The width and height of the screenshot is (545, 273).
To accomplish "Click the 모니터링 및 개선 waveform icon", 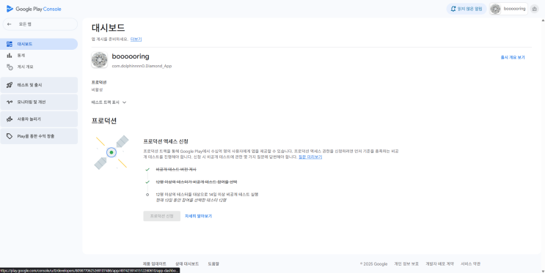I will click(10, 102).
